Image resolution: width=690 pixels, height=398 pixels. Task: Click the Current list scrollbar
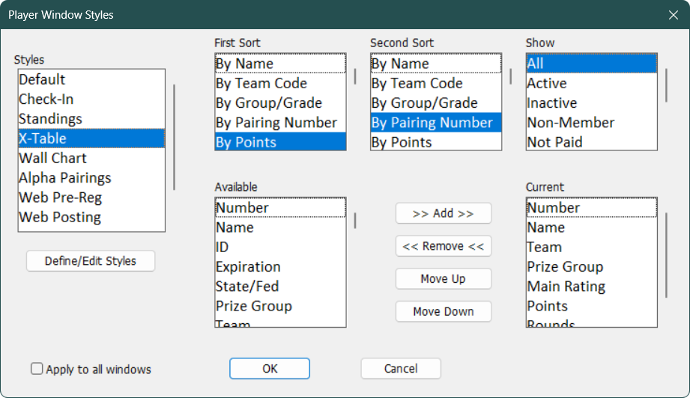pyautogui.click(x=666, y=256)
